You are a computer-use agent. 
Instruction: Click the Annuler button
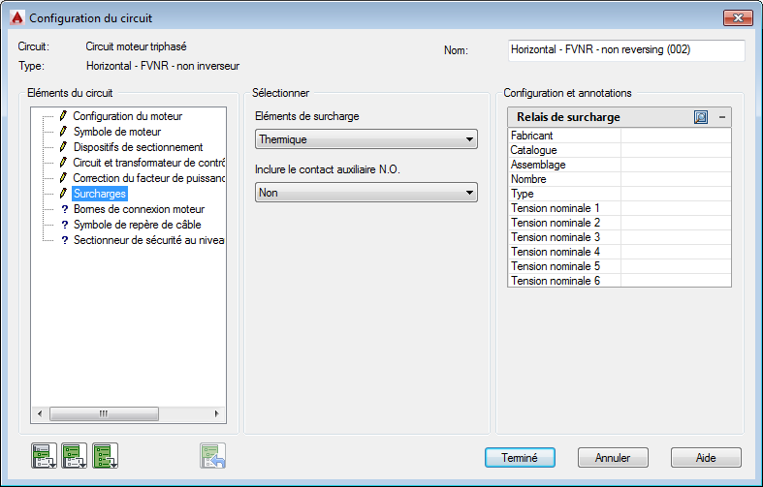coord(613,458)
